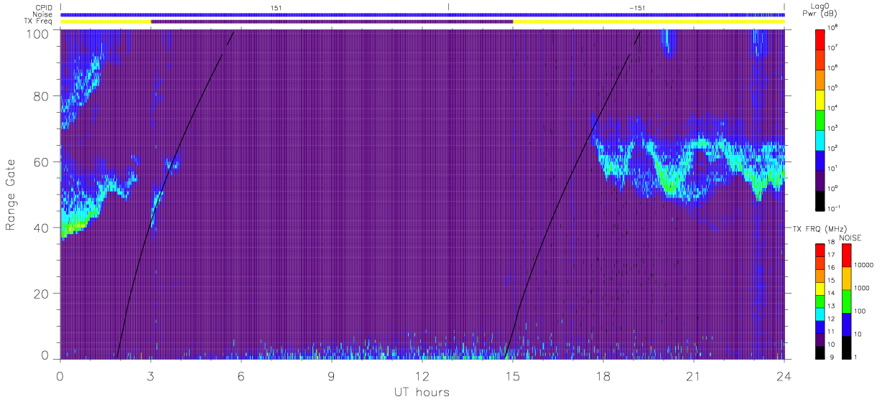Click the 'CPID' row label

click(x=42, y=7)
